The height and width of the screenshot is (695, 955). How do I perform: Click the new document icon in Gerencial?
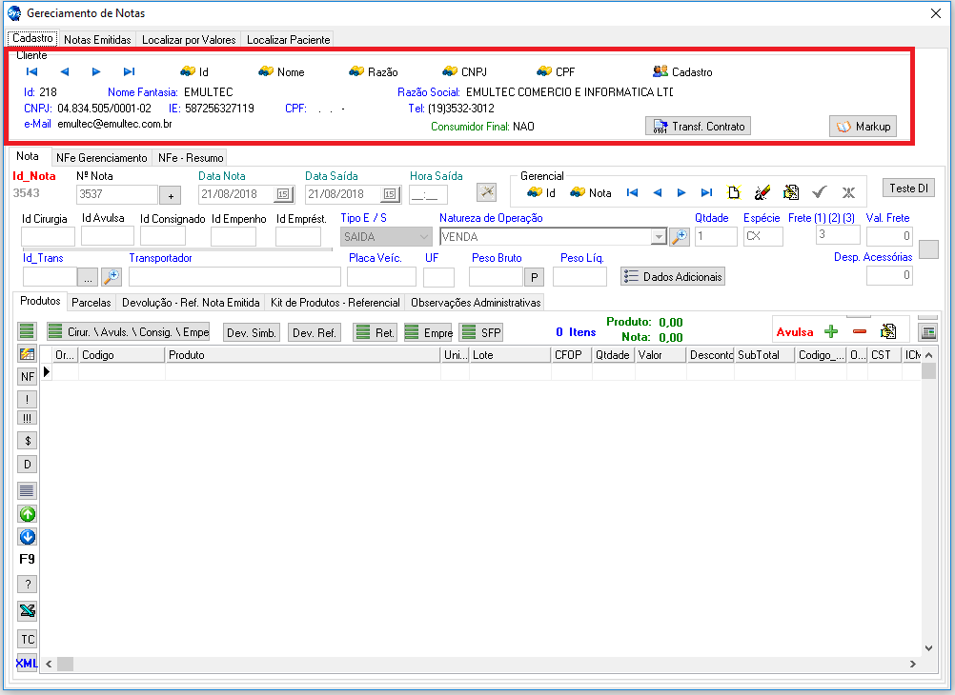(733, 192)
